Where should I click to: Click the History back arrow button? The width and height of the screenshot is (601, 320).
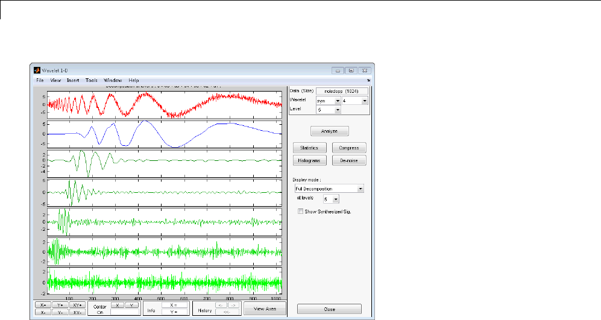point(221,306)
